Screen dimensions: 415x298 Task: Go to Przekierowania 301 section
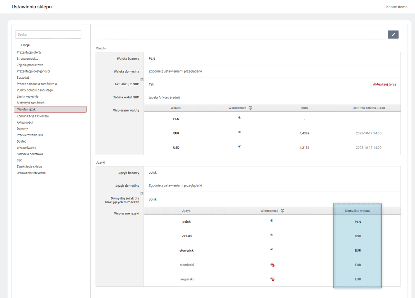point(30,135)
